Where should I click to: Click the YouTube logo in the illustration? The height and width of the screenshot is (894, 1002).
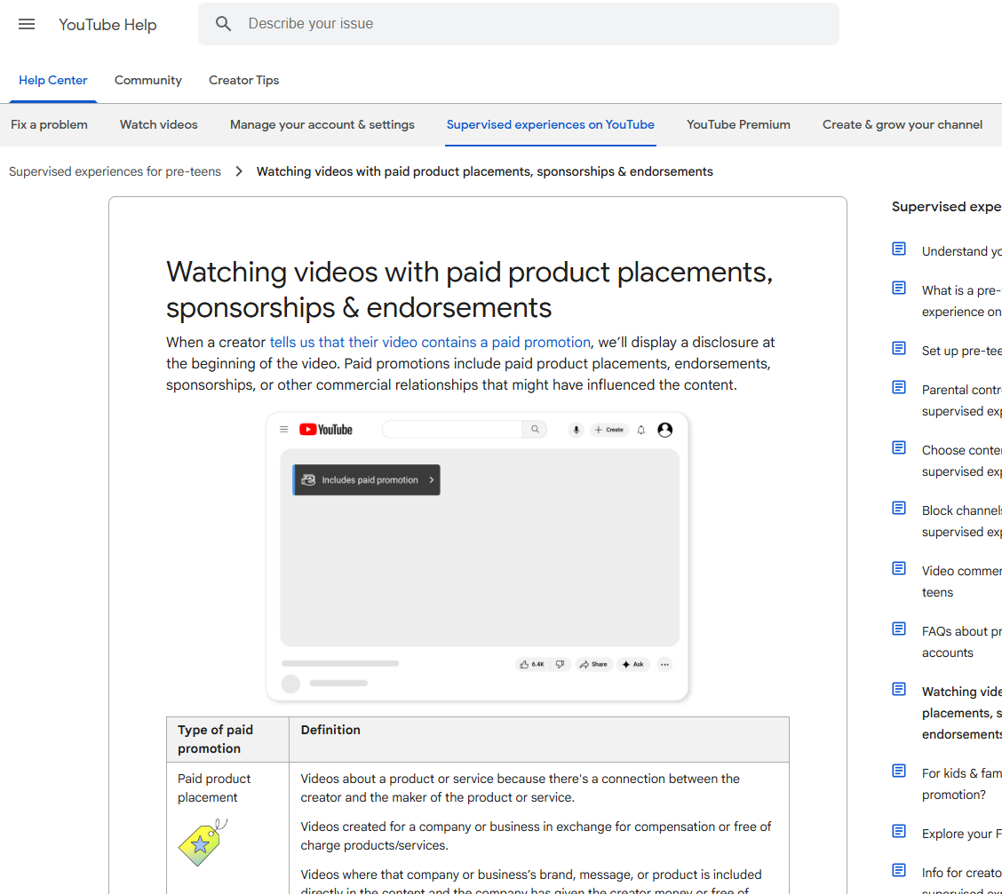click(x=326, y=430)
